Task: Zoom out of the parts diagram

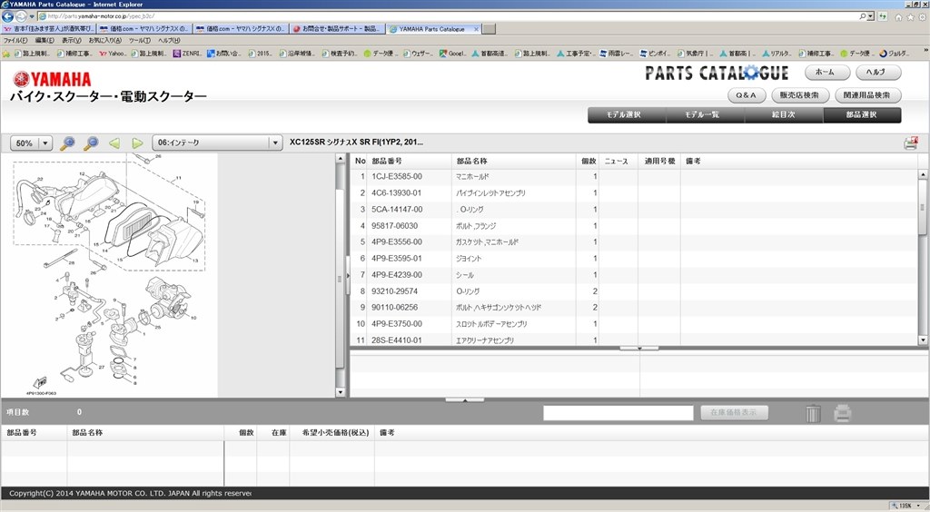Action: pos(91,143)
